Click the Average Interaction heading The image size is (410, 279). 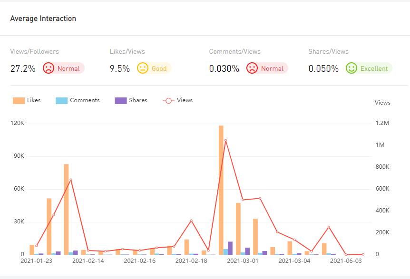pos(43,19)
